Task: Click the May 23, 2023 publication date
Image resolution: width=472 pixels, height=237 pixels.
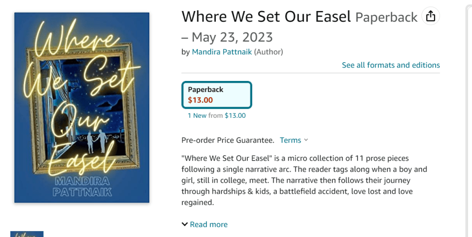Action: point(232,37)
